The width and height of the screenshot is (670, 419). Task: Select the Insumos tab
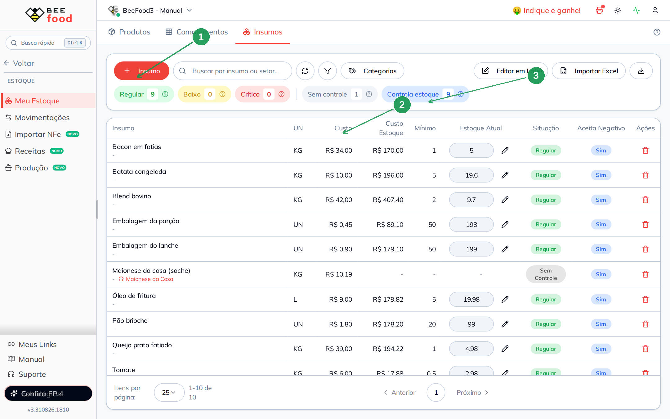[x=263, y=32]
